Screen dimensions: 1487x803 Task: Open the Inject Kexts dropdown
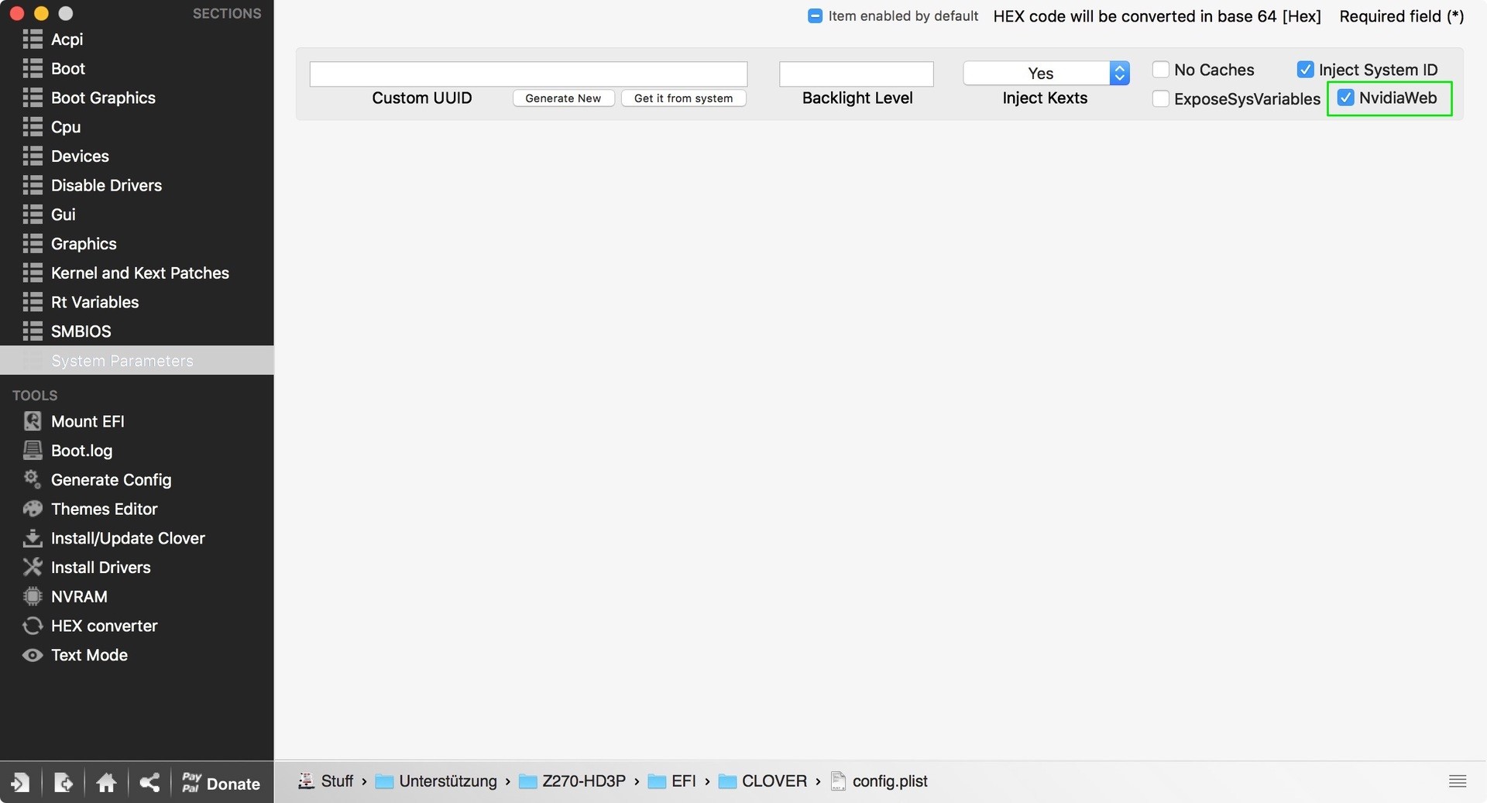1046,73
